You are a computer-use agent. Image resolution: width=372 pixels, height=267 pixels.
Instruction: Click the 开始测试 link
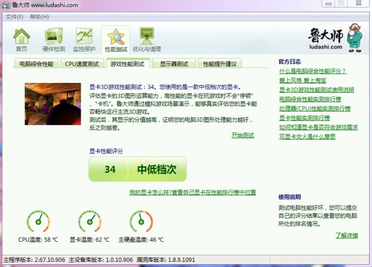tap(243, 136)
